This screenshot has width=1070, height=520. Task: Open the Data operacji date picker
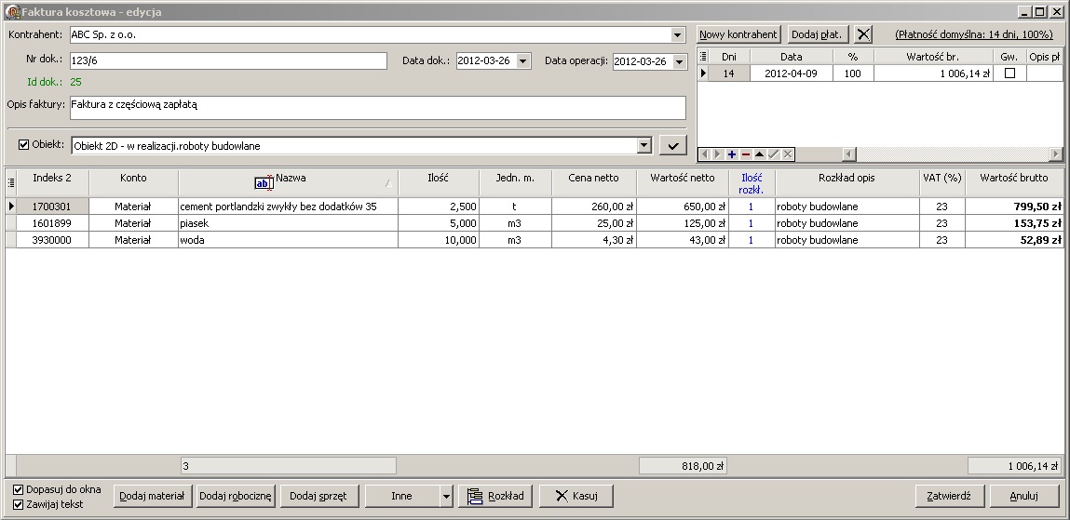[x=679, y=61]
